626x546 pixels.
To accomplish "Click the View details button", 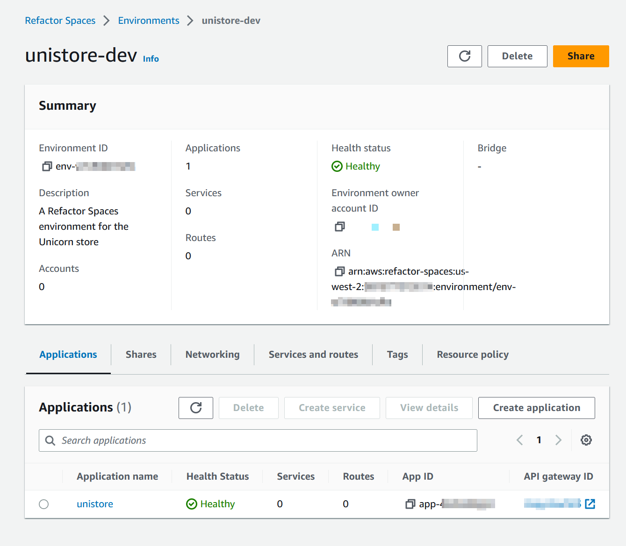I will point(429,408).
